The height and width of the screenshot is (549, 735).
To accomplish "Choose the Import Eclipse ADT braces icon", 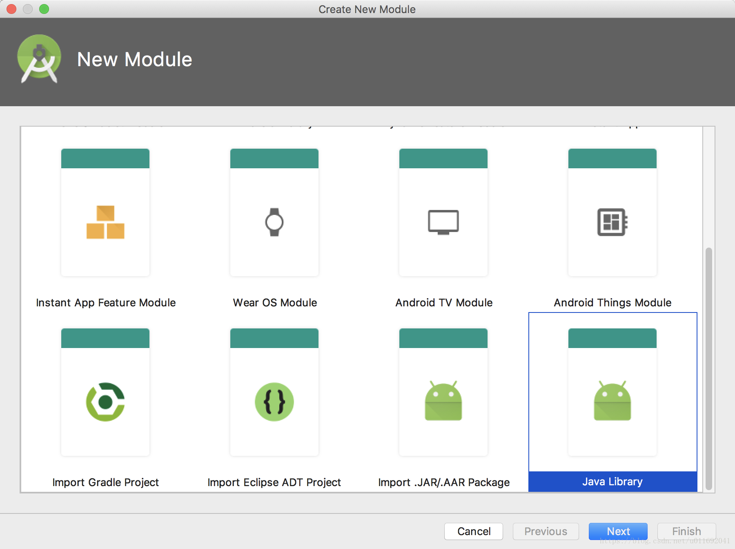I will point(274,402).
